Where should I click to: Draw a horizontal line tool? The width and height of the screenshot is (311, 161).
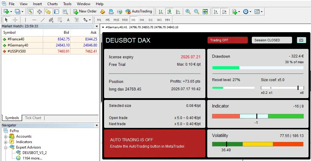(34, 20)
